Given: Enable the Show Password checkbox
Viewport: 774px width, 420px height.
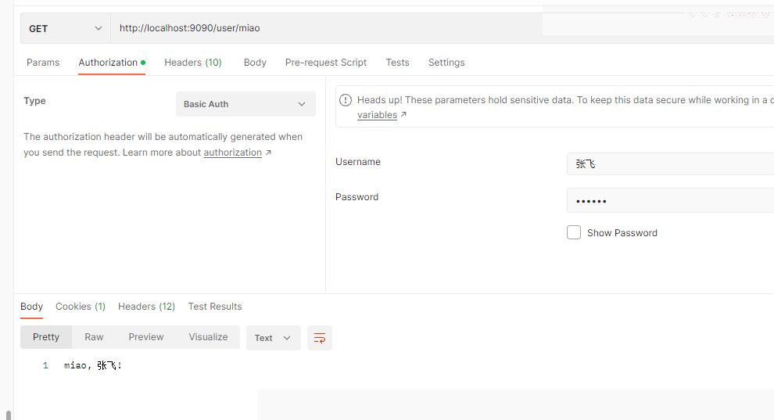Looking at the screenshot, I should pos(574,232).
